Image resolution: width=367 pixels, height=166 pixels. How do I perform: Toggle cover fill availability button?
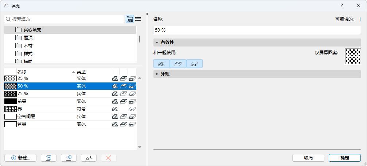(178, 64)
